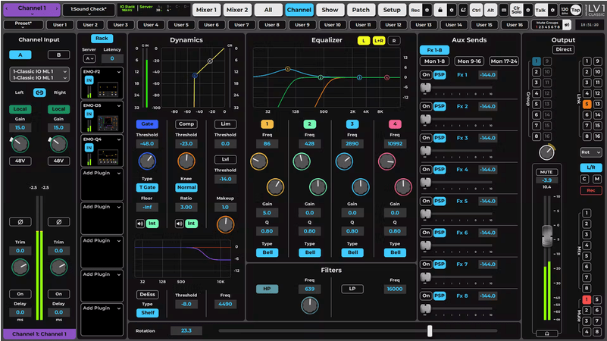Toggle right channel 48V phantom power
This screenshot has height=341, width=607.
[x=59, y=161]
